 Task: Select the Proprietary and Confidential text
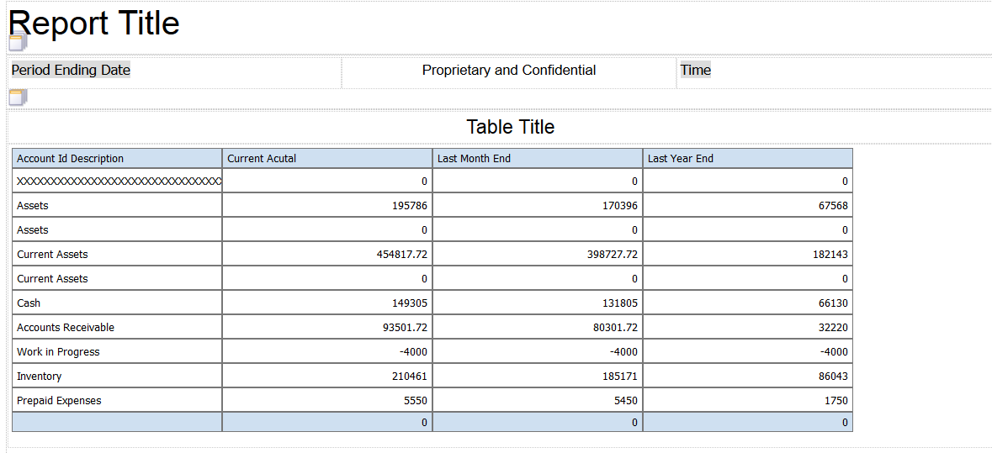click(509, 70)
